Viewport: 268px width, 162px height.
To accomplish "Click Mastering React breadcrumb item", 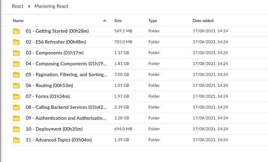I will coord(51,6).
